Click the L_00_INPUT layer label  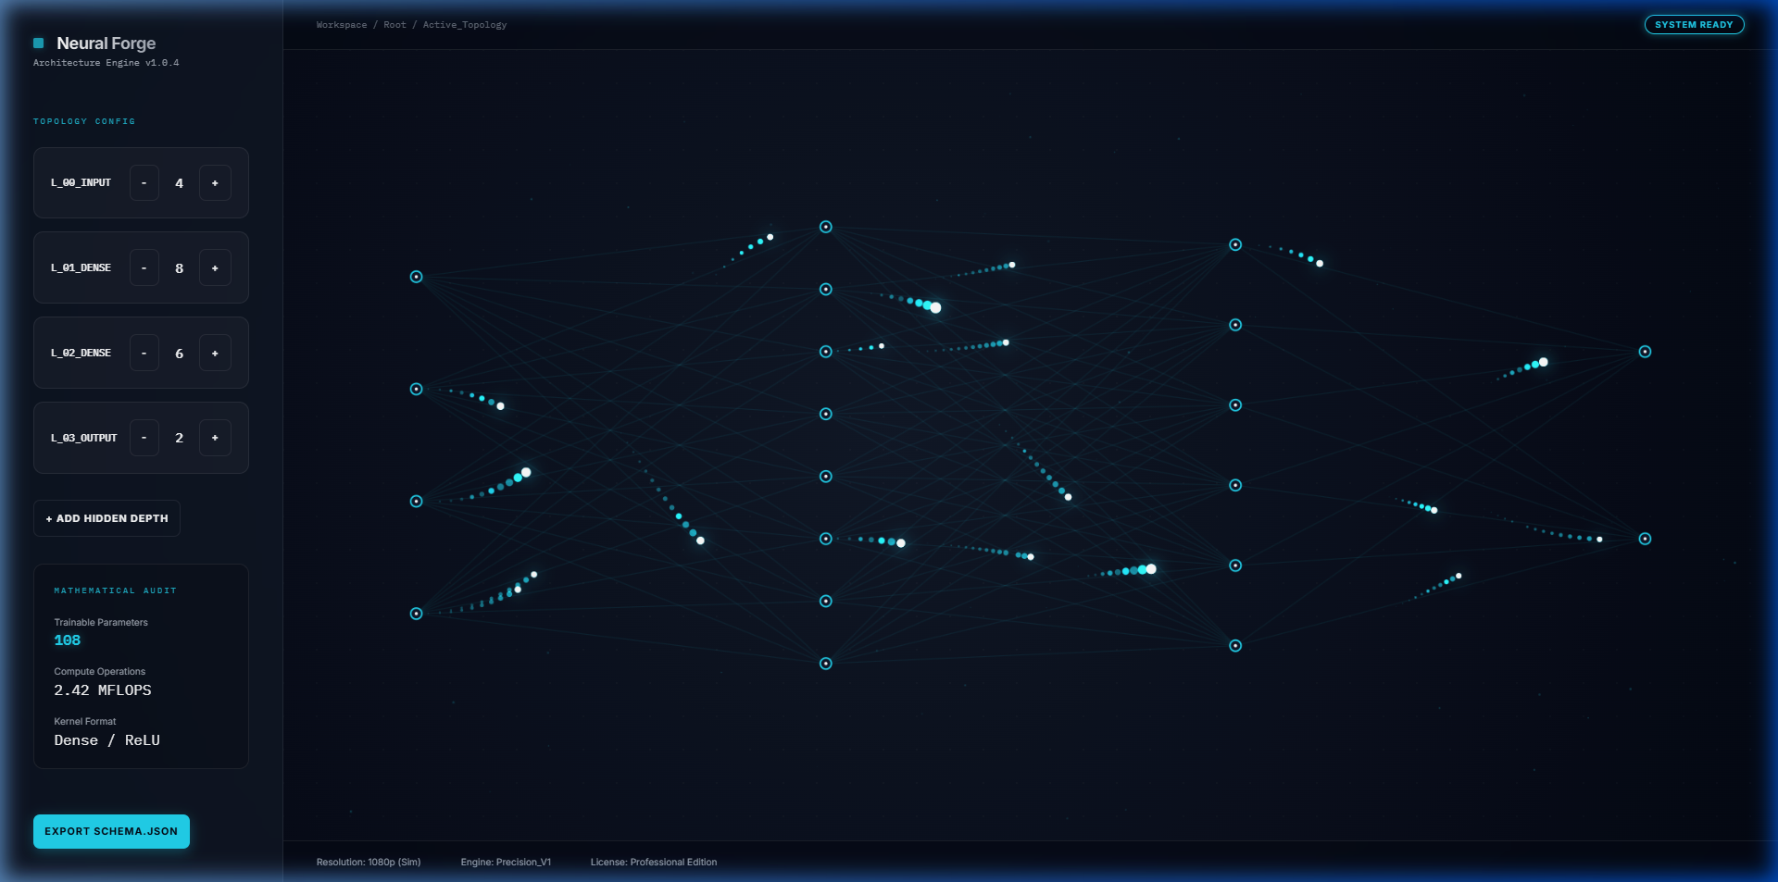(81, 183)
